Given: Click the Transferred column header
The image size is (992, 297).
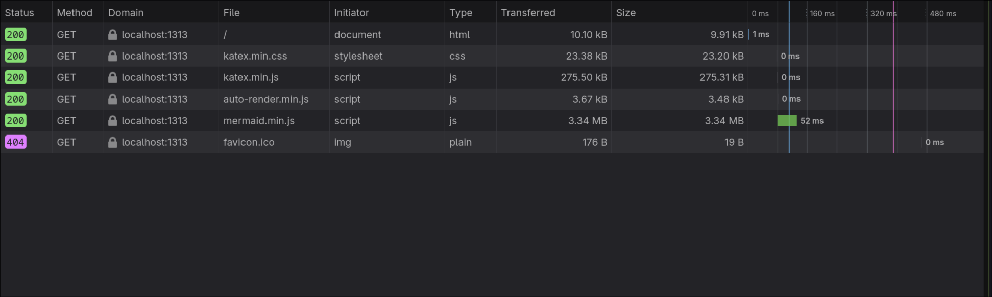Looking at the screenshot, I should click(528, 12).
